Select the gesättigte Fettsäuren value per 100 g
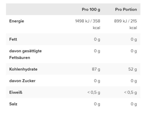The image size is (150, 117). click(97, 51)
